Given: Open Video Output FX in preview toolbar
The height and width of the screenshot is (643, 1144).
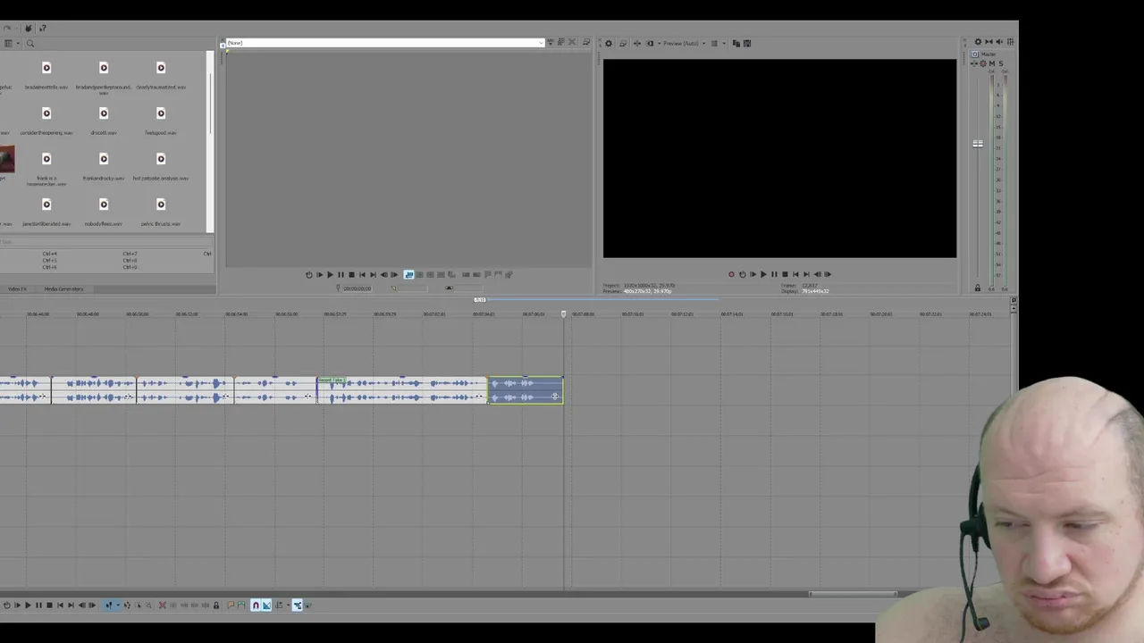Looking at the screenshot, I should pyautogui.click(x=637, y=43).
